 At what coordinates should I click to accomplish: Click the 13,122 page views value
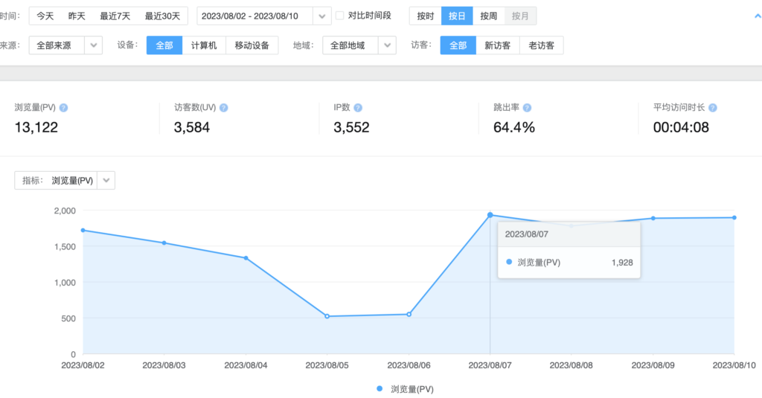coord(36,127)
